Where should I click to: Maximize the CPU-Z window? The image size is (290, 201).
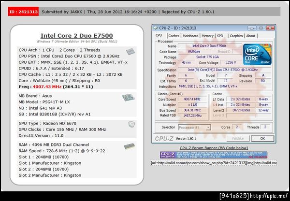[x=261, y=28]
